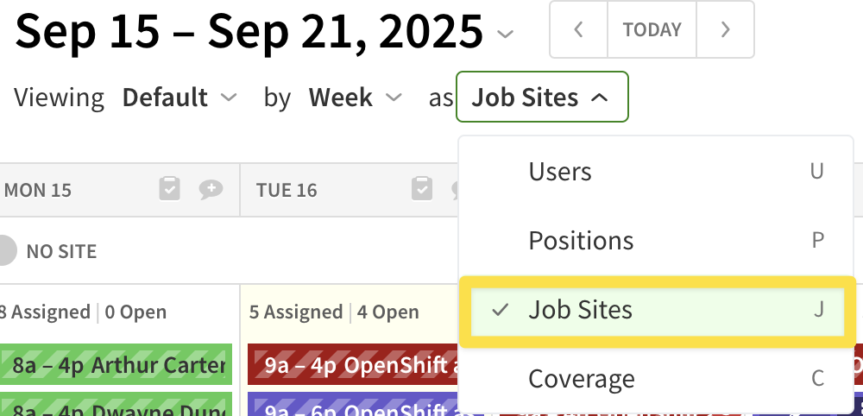Image resolution: width=863 pixels, height=416 pixels.
Task: Click the MON 15 column header
Action: click(x=38, y=190)
